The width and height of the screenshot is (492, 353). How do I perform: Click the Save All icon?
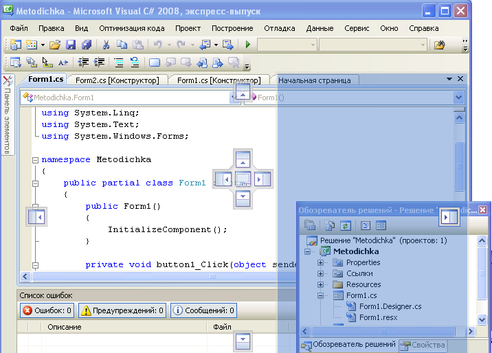87,45
